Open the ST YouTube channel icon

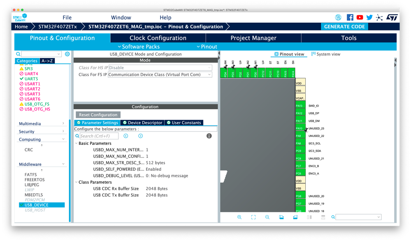360,18
